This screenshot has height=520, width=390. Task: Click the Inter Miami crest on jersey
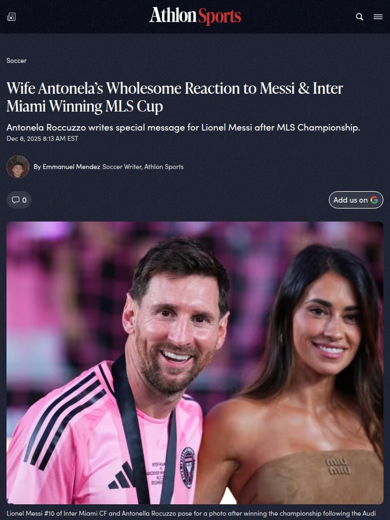pos(187,467)
